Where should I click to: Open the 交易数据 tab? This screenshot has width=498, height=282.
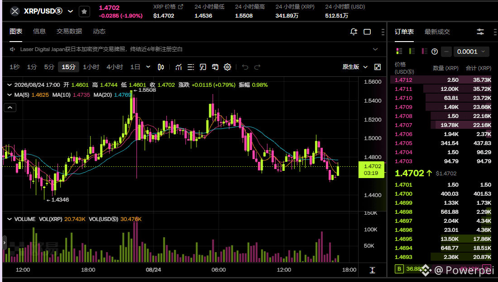pos(69,31)
